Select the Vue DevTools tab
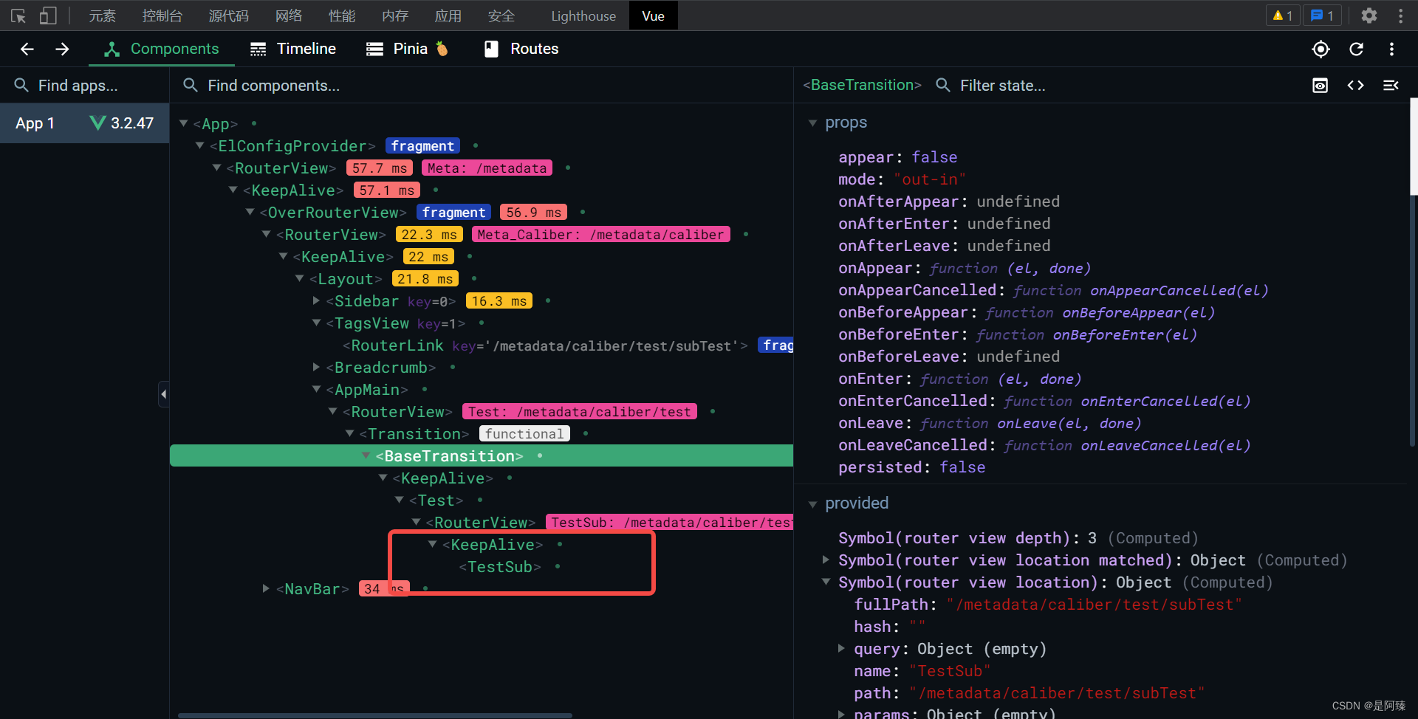 (x=653, y=16)
